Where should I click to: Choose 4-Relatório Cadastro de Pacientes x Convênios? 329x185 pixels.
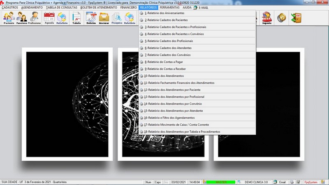point(197,34)
